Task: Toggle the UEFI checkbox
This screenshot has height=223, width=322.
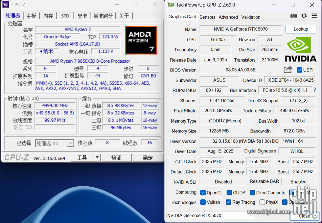Action: pos(299,70)
